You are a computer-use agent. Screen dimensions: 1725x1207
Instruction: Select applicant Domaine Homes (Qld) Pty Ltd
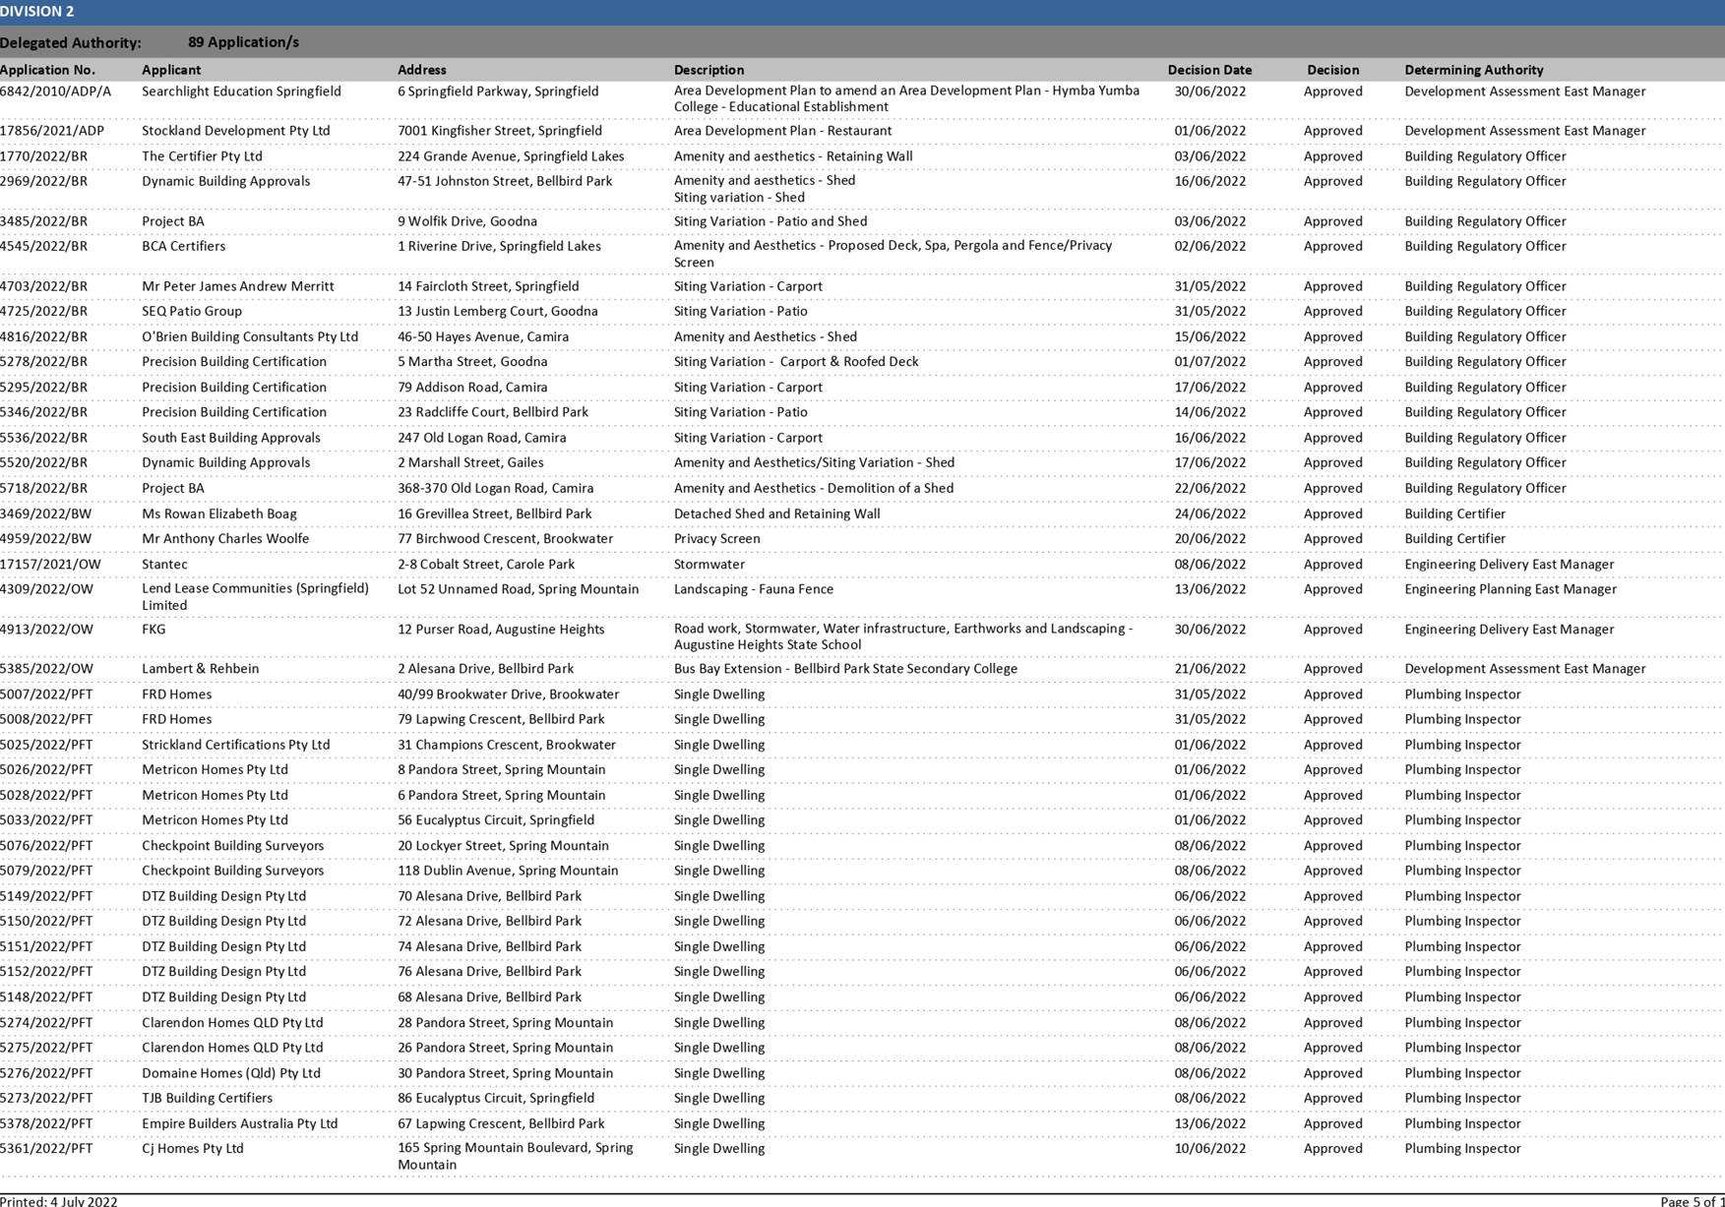[231, 1073]
